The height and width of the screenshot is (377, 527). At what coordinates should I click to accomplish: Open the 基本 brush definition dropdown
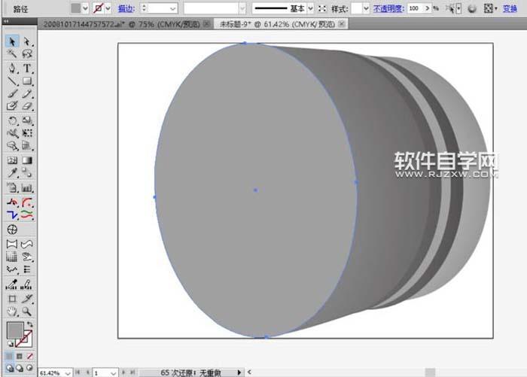pyautogui.click(x=310, y=8)
